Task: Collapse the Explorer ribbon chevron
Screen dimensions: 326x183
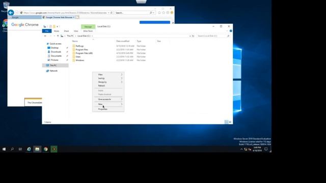Action: click(x=227, y=31)
